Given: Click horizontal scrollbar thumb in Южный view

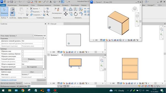Looking at the screenshot, I should (x=96, y=52).
